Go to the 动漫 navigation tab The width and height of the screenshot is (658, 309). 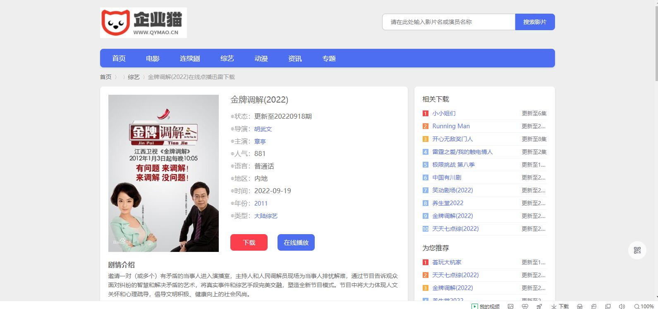click(261, 58)
